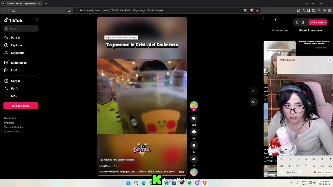Open Discord from the taskbar
This screenshot has width=333, height=187.
click(197, 183)
